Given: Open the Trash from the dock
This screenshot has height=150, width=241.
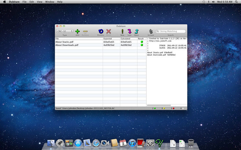Looking at the screenshot, I should [191, 143].
